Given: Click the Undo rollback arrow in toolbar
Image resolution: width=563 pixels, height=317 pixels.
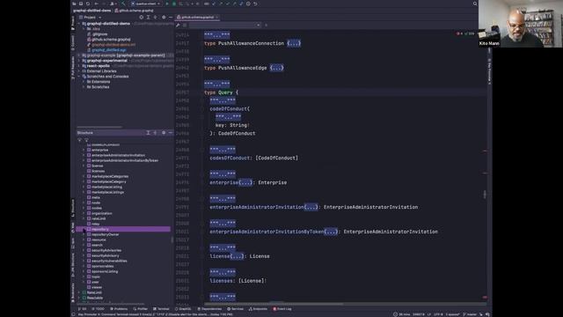Looking at the screenshot, I should (255, 4).
